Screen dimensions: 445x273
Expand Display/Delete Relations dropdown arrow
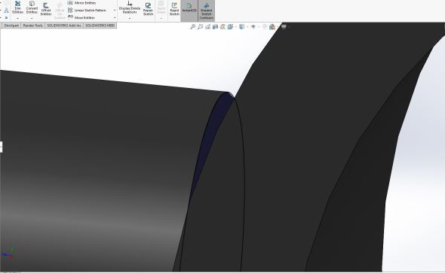(130, 18)
